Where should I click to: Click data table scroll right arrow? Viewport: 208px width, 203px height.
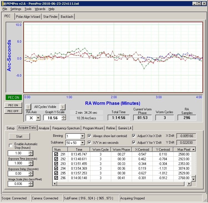(x=189, y=184)
